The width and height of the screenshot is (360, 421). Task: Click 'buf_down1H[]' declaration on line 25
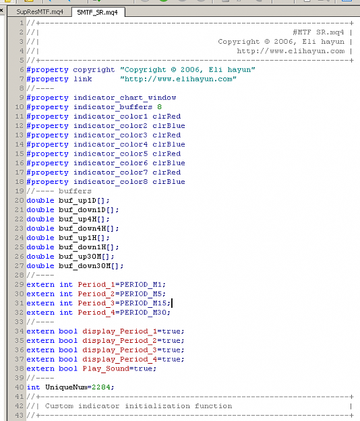[86, 247]
